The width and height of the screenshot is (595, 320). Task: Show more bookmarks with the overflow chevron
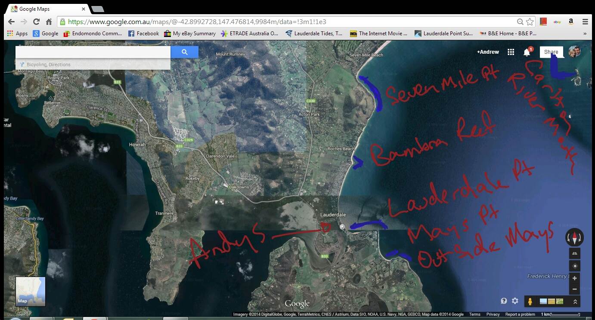(585, 34)
